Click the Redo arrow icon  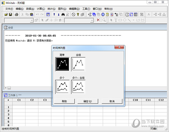click(x=42, y=14)
